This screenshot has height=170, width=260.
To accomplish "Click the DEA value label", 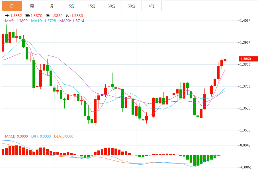I will 64,136.
